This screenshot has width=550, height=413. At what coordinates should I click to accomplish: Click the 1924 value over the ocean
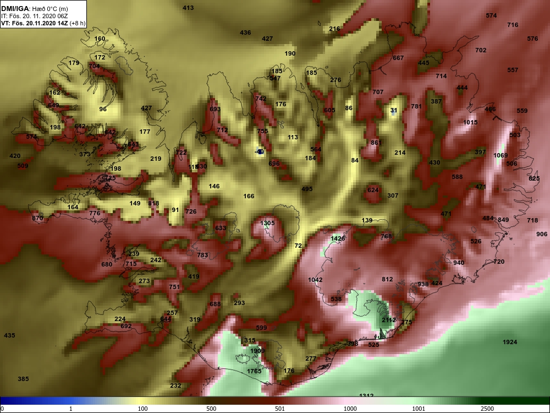point(510,342)
